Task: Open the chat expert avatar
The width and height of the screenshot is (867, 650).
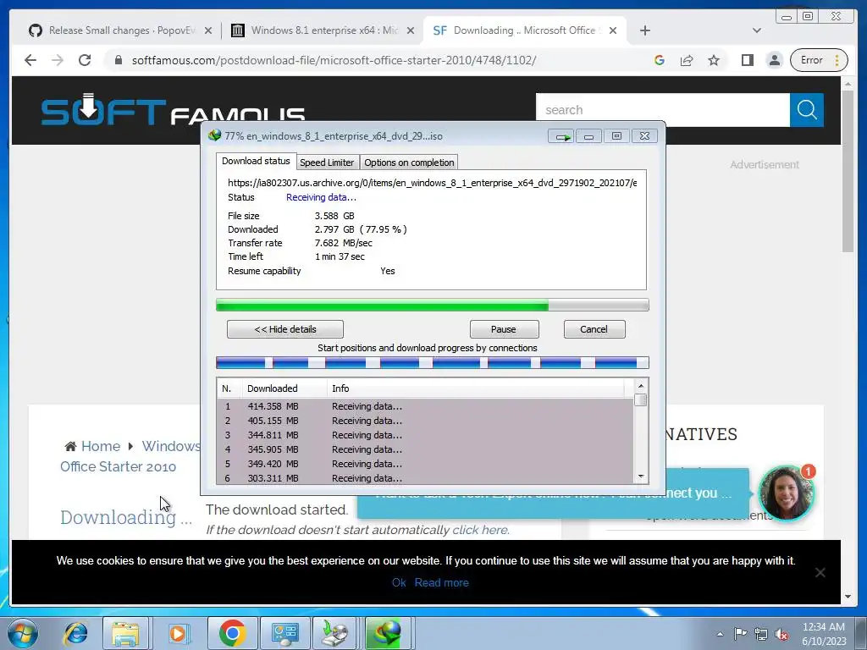Action: point(785,493)
